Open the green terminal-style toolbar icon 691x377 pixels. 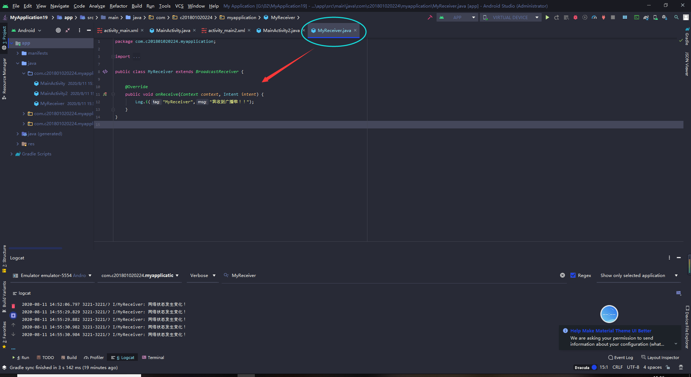click(x=637, y=17)
